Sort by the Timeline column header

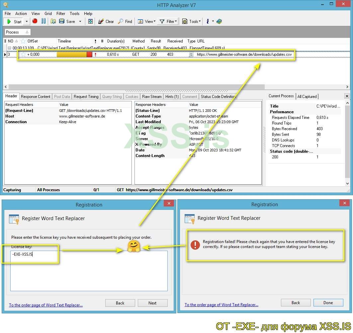64,41
